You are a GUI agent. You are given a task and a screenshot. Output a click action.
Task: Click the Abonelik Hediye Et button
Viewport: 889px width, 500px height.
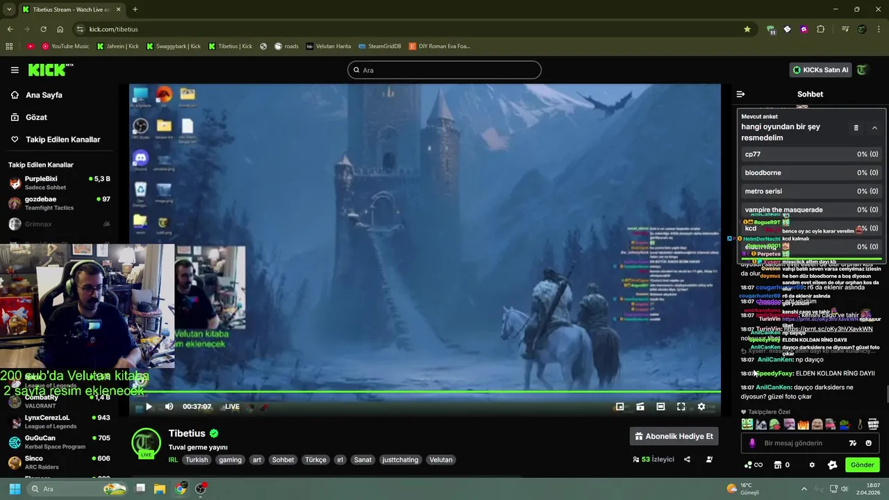tap(674, 436)
